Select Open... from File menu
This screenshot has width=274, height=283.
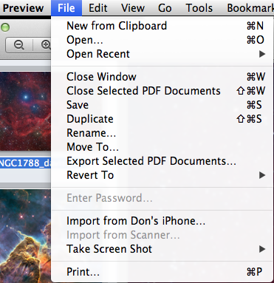click(162, 40)
